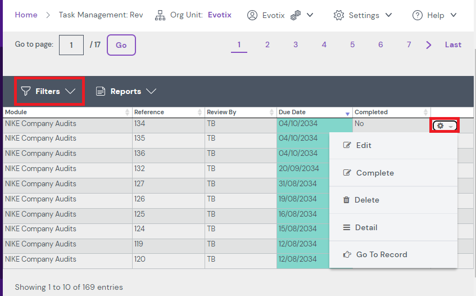The width and height of the screenshot is (476, 296).
Task: Click the Evotix user profile icon
Action: [x=252, y=15]
